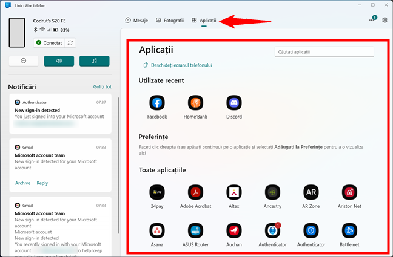Click the Conectat status button
The image size is (393, 257).
point(49,43)
